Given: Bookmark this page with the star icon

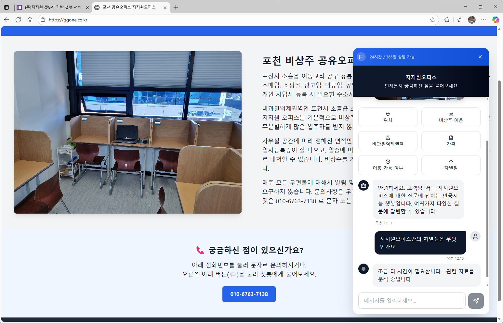Looking at the screenshot, I should (x=433, y=20).
